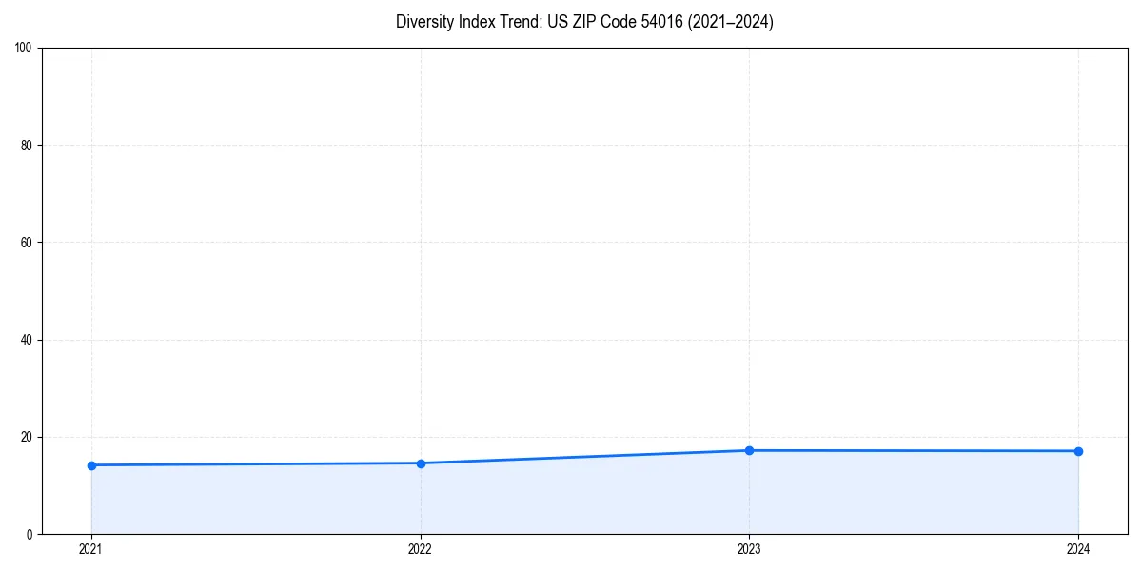Select the 2024 x-axis label
Screen dimensions: 1142x571
coord(1078,549)
